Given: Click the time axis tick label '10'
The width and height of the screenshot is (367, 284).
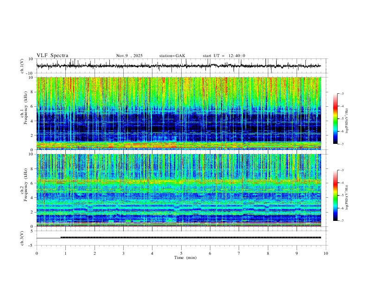Looking at the screenshot, I should [326, 253].
